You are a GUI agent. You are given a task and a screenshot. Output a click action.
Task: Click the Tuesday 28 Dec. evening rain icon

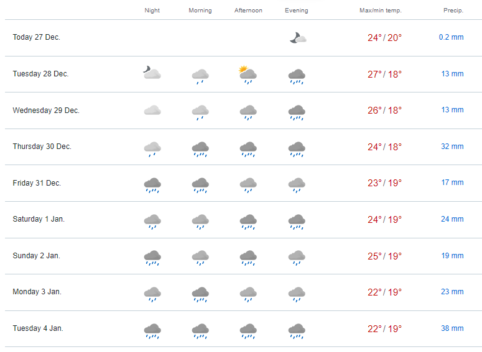coord(297,77)
